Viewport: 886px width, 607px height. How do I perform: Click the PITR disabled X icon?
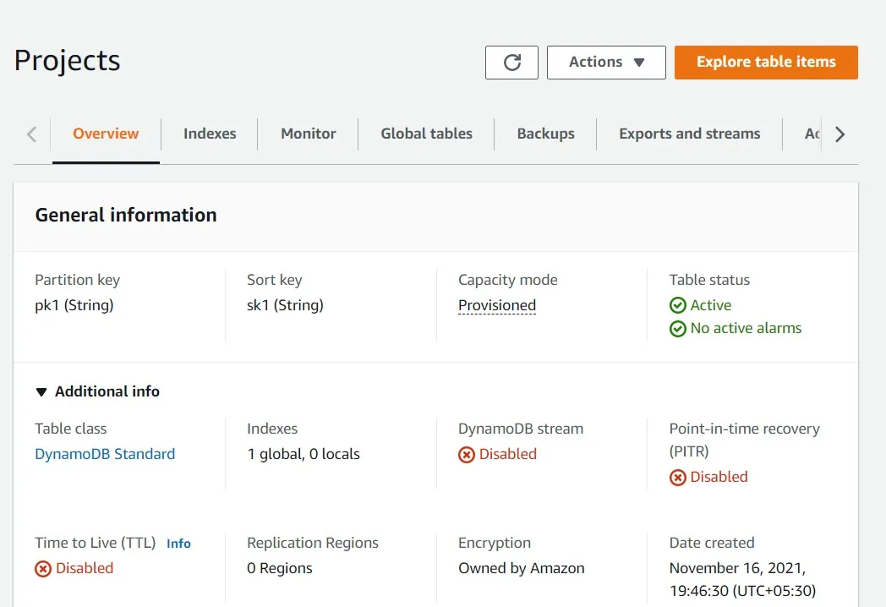(x=677, y=478)
